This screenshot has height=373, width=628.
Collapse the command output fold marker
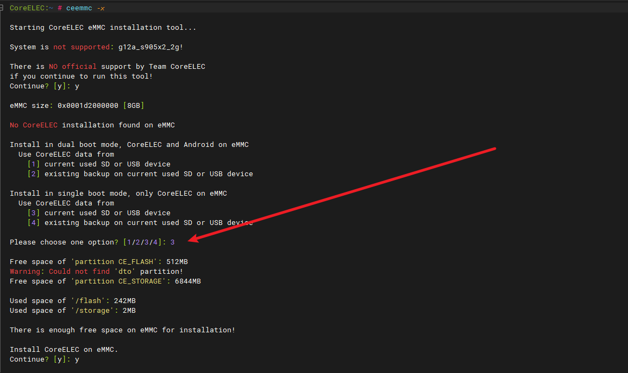coord(3,8)
